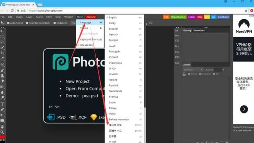This screenshot has width=254, height=143.
Task: Click the layer lock icon
Action: (184, 74)
